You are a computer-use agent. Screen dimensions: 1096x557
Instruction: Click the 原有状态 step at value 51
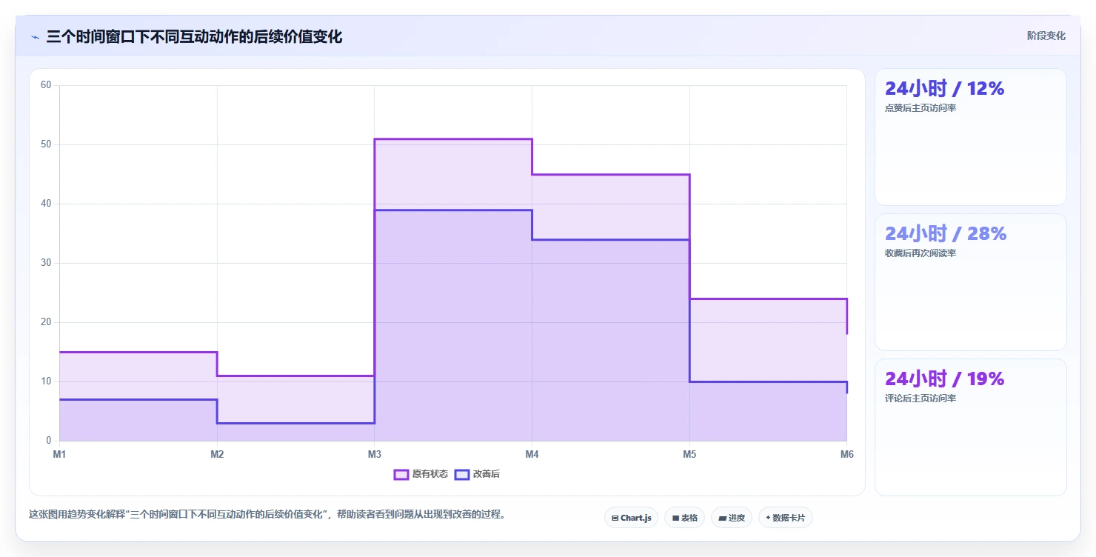coord(453,139)
